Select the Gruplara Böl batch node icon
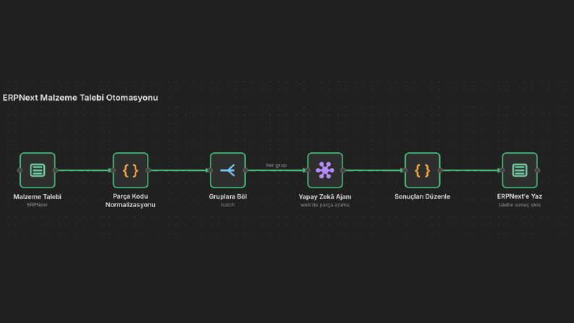Image resolution: width=574 pixels, height=323 pixels. tap(228, 170)
